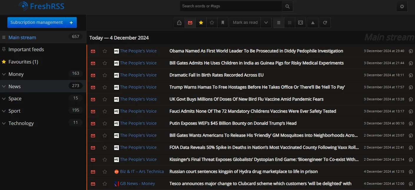The width and height of the screenshot is (415, 190).
Task: Toggle the unread articles filter in toolbar
Action: pyautogui.click(x=190, y=23)
